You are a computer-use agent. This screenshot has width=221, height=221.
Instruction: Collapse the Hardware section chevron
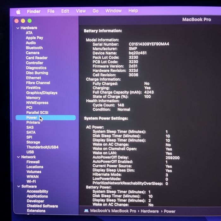pos(18,28)
